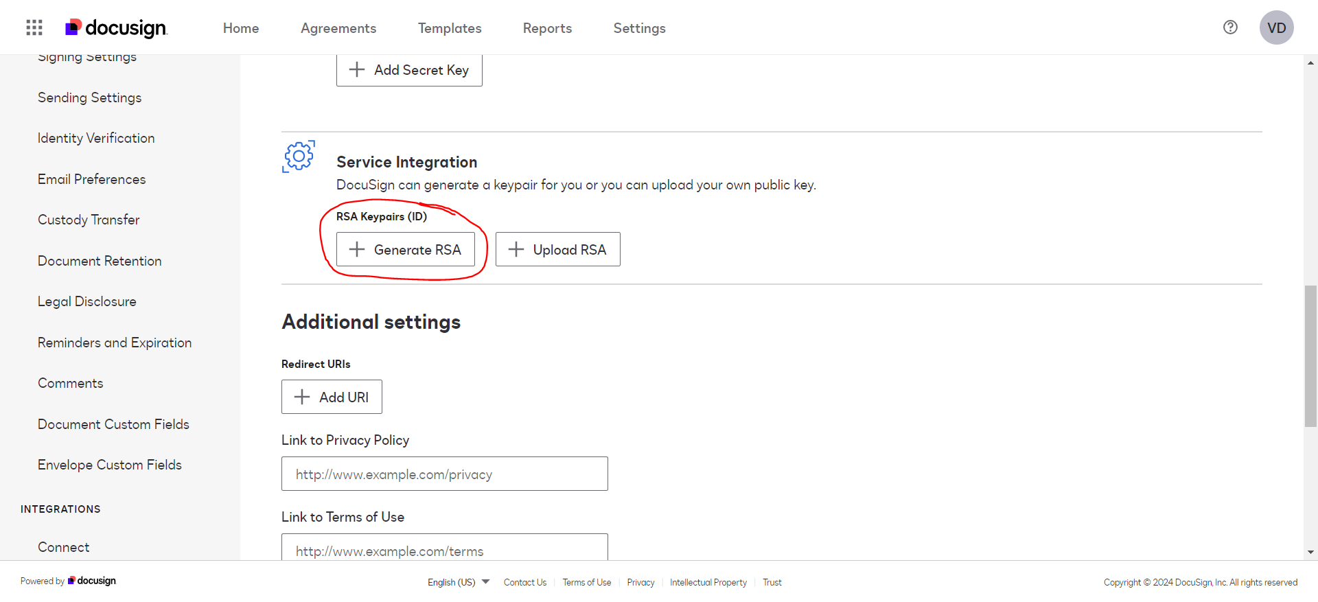Click the Terms of Use footer link
The image size is (1318, 602).
tap(587, 582)
